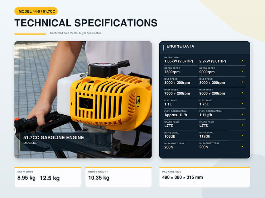
Task: Select the "12.5 kg" net weight value
Action: click(x=50, y=178)
